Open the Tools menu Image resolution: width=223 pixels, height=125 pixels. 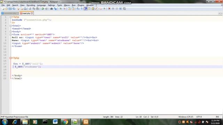[x=60, y=5]
